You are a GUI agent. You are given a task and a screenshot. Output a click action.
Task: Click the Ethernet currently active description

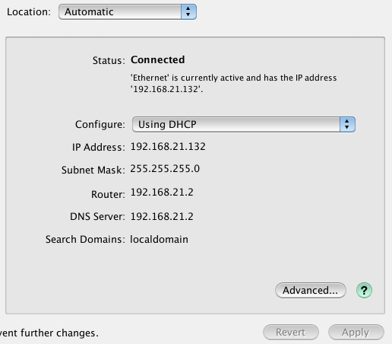point(233,83)
